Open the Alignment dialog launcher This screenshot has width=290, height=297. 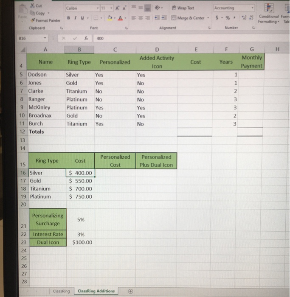pos(209,28)
